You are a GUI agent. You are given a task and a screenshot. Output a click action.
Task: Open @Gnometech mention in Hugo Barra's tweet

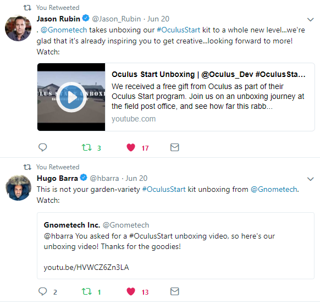tap(274, 189)
